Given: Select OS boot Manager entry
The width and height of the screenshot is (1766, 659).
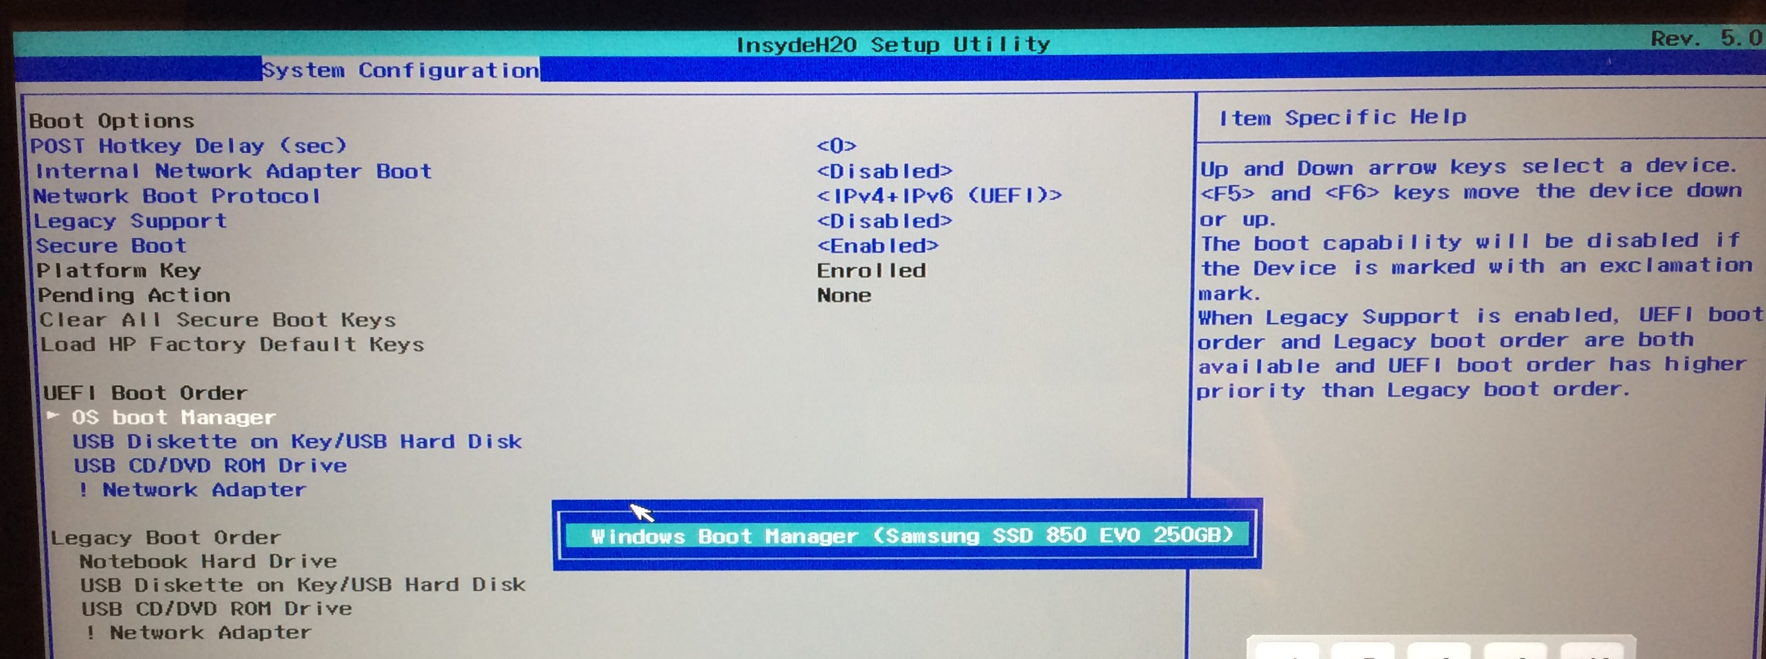Looking at the screenshot, I should [x=174, y=417].
